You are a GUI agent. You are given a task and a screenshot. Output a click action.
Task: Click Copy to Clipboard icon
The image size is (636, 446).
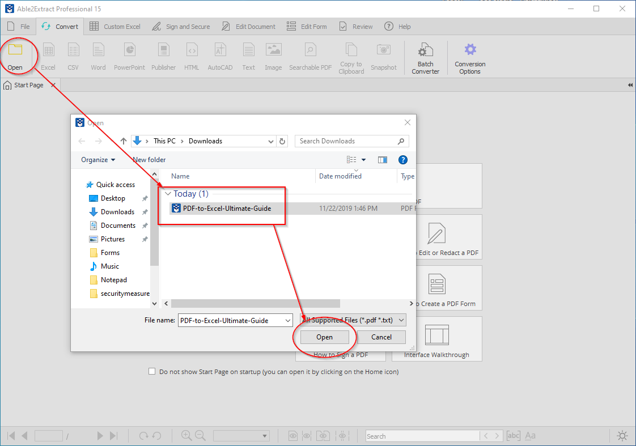pos(351,49)
